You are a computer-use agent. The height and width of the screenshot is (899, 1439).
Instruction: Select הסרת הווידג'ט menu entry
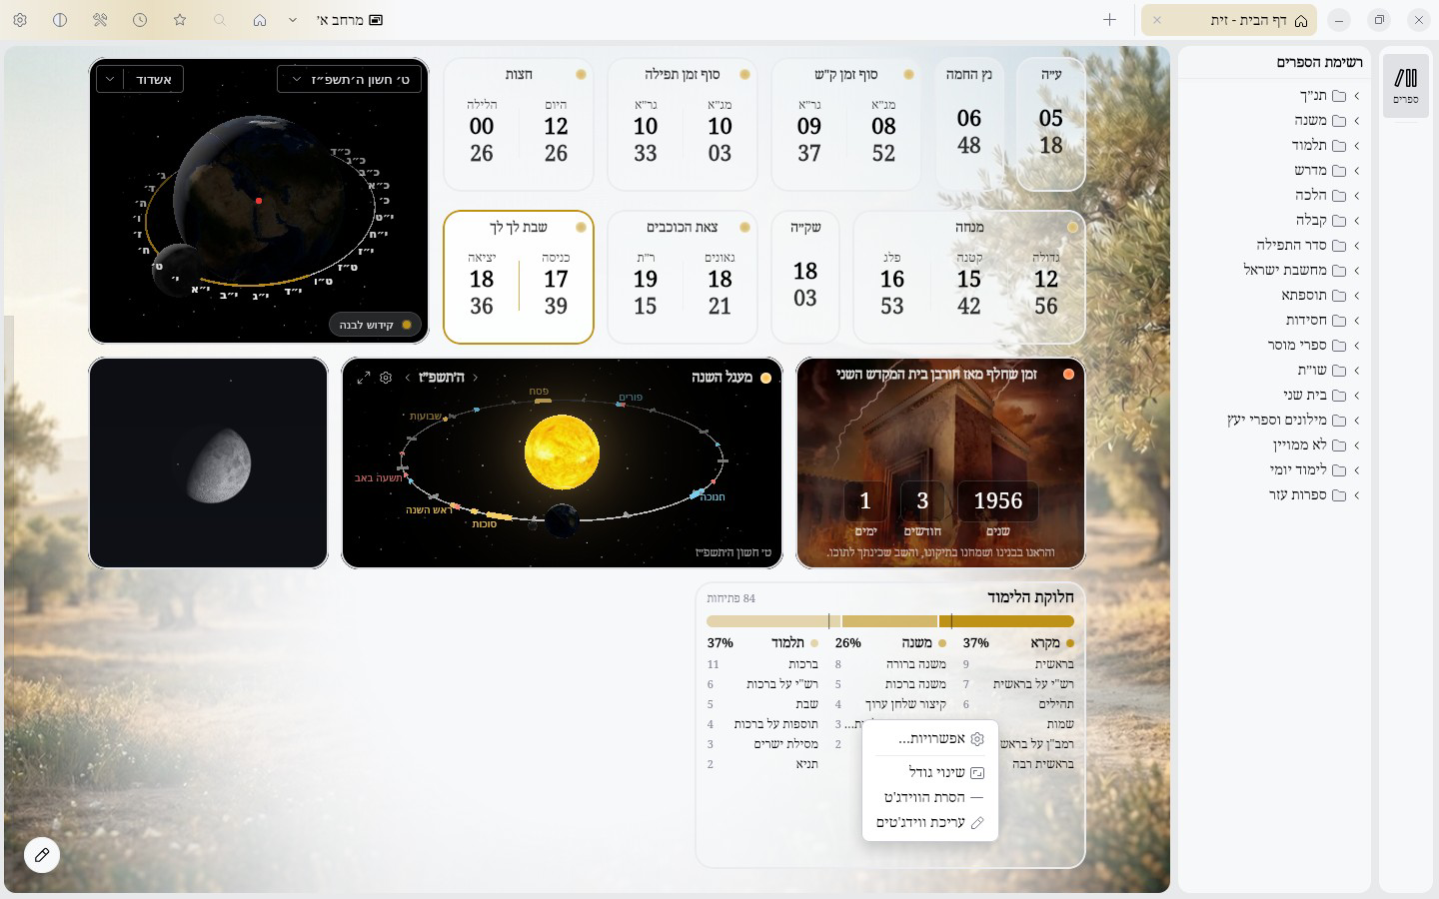click(930, 797)
